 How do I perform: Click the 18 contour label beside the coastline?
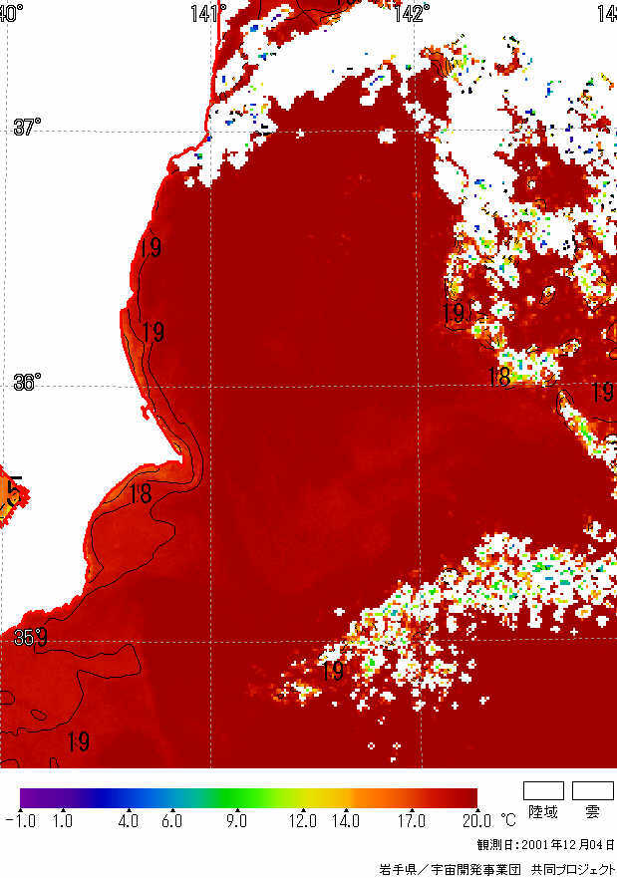(x=140, y=493)
